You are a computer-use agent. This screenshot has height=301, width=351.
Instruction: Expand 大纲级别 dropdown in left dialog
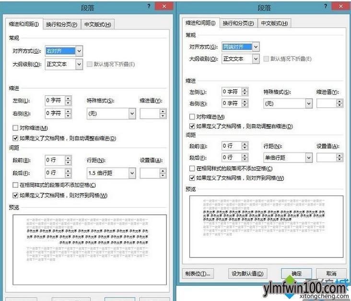coord(79,64)
